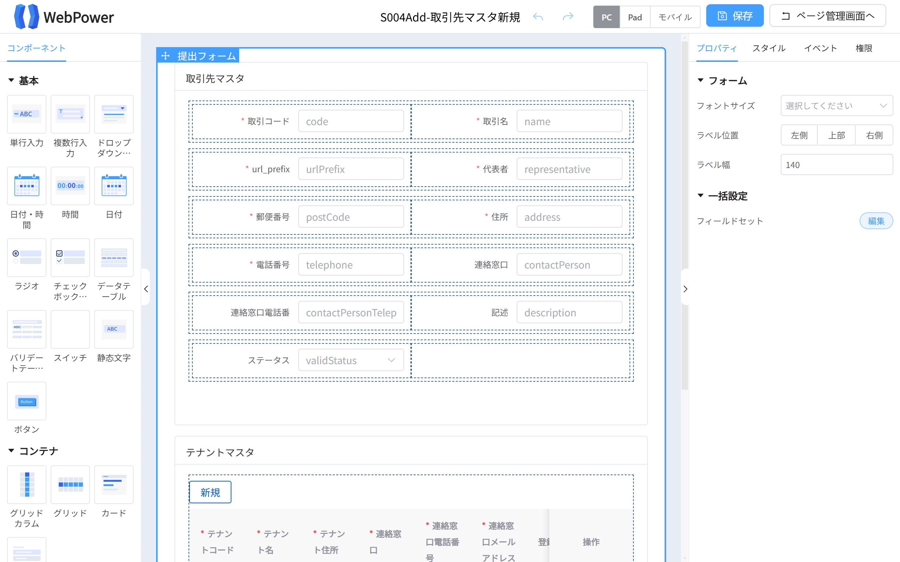Select the ドロップダウン dropdown component icon
Viewport: 900px width, 562px height.
(x=114, y=114)
